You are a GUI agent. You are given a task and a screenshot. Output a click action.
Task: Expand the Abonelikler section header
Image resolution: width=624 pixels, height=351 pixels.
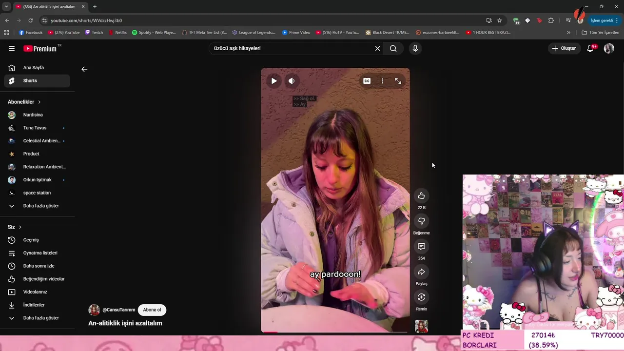24,102
